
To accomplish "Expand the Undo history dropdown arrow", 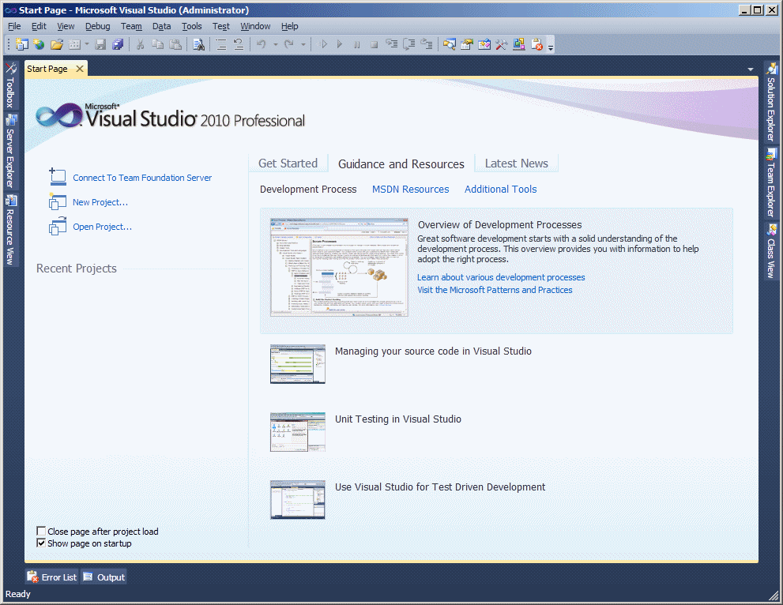I will [x=275, y=44].
